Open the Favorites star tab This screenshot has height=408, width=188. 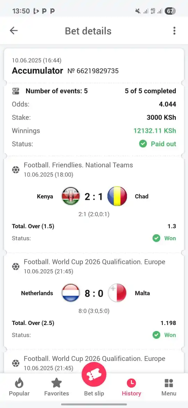pos(57,387)
